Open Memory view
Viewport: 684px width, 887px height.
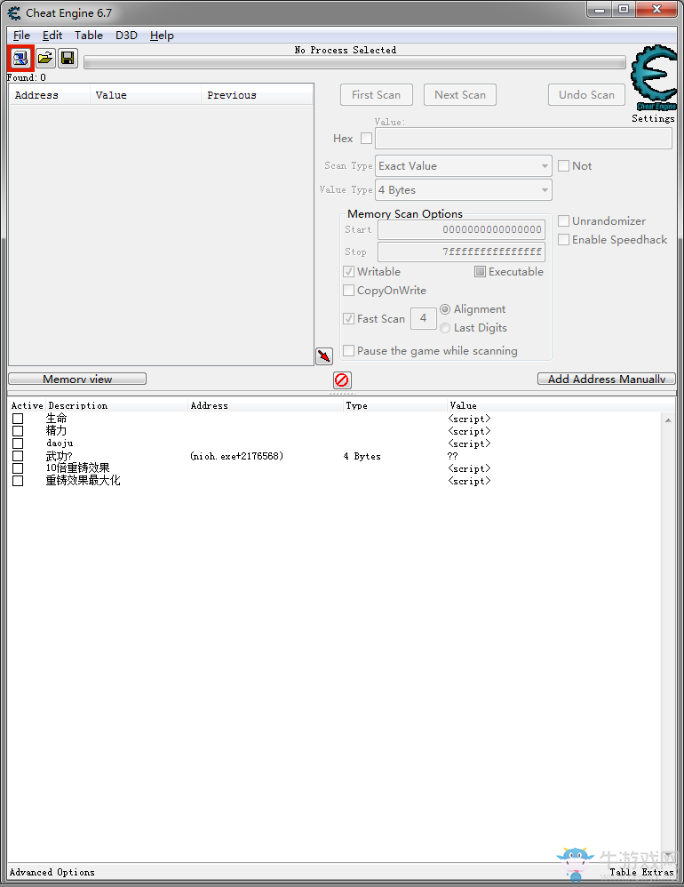pyautogui.click(x=77, y=379)
